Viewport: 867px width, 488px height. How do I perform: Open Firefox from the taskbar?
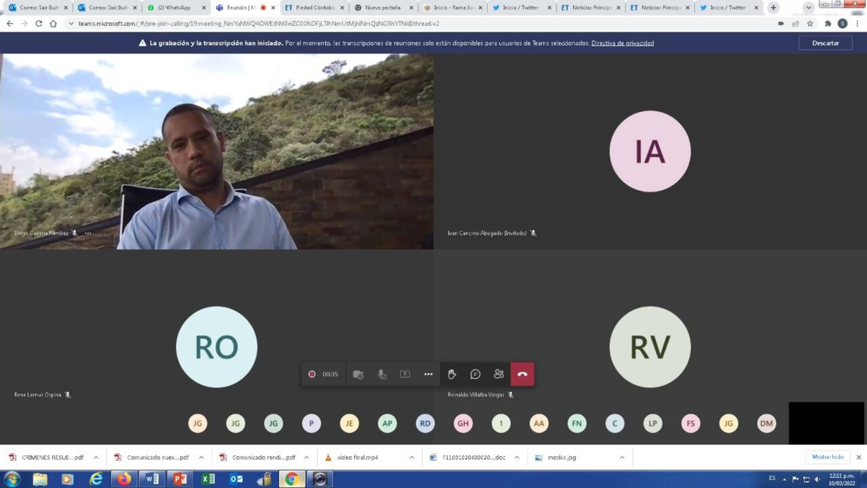[x=124, y=479]
